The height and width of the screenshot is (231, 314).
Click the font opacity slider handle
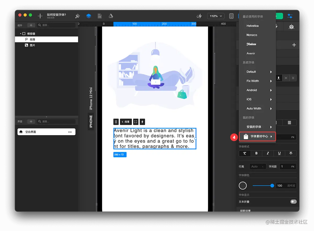pos(272,186)
